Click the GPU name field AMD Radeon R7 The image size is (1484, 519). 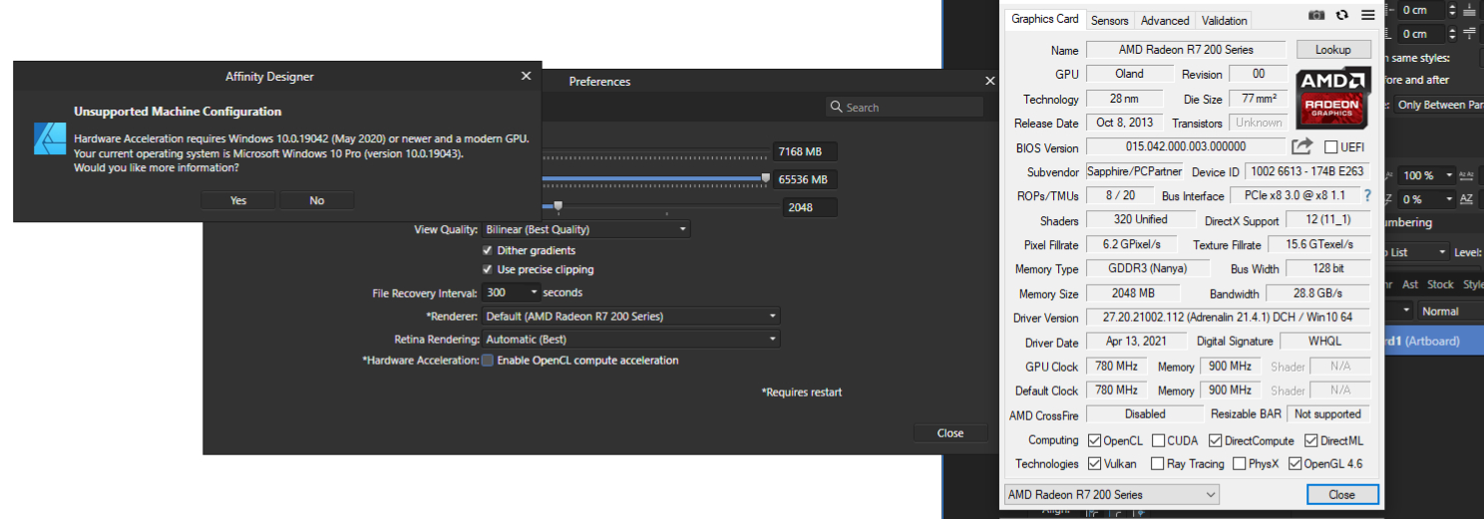[1186, 50]
